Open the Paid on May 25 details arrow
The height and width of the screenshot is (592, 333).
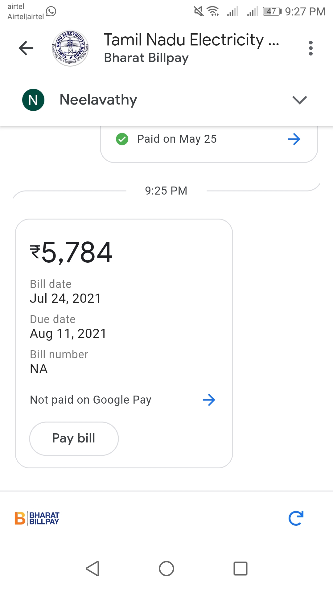(x=294, y=139)
